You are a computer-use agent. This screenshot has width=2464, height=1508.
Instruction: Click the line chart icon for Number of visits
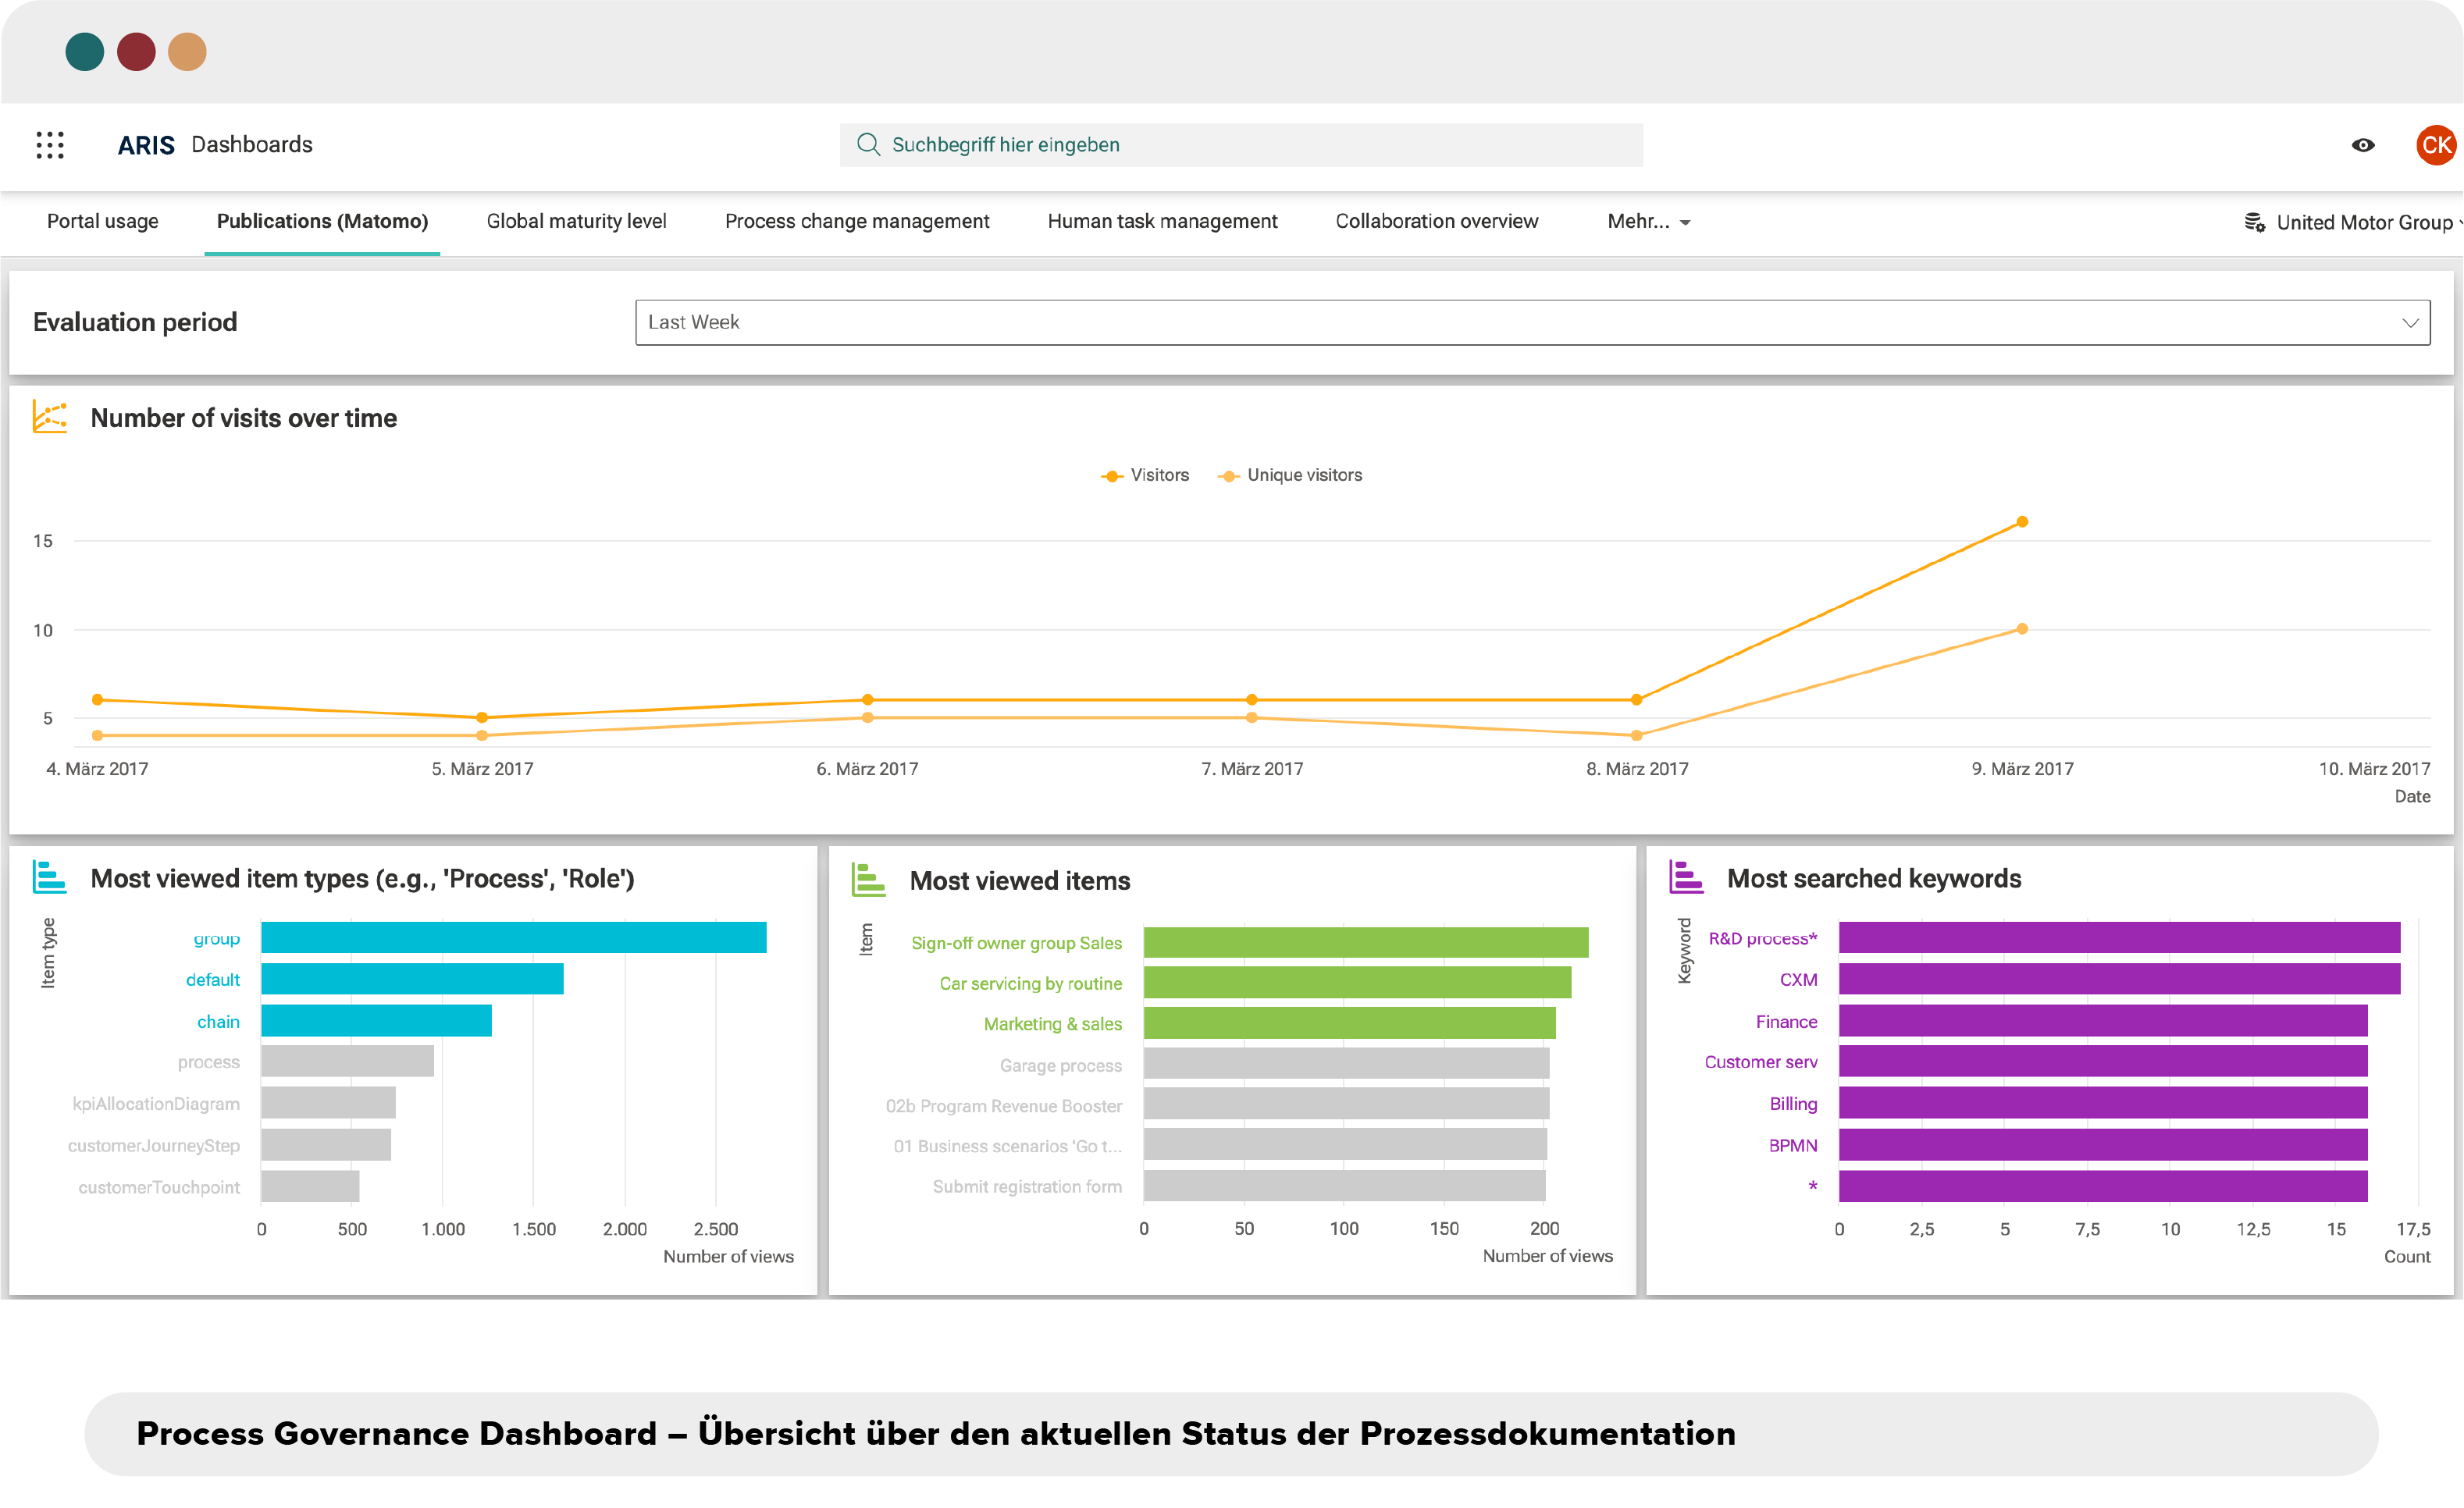point(50,417)
